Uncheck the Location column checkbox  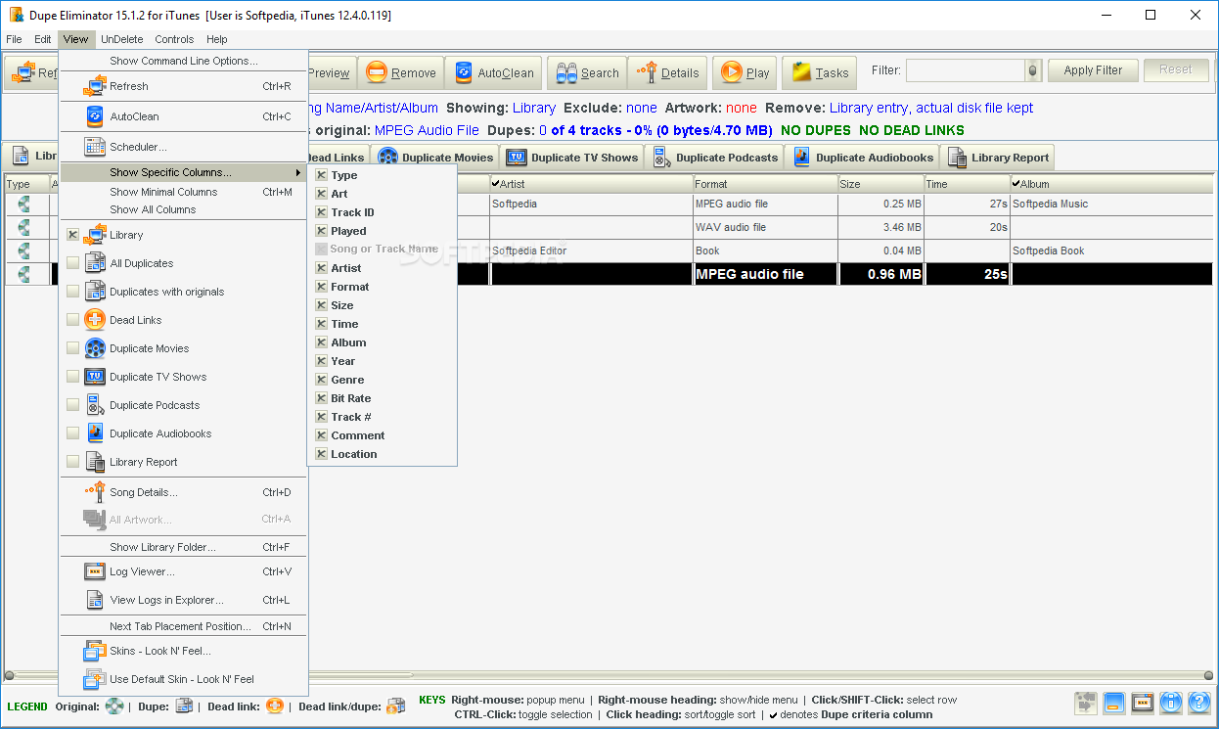(321, 454)
